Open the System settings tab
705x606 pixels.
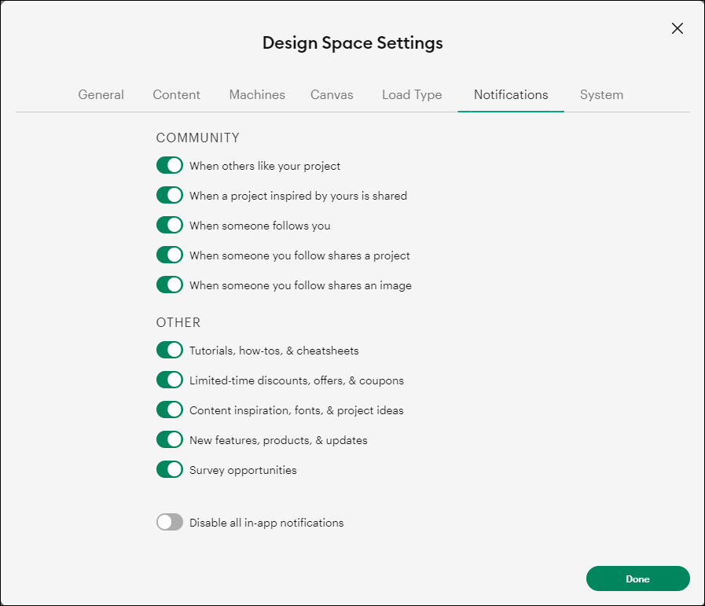click(x=601, y=94)
